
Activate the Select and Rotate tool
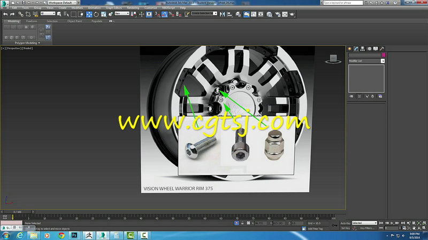(96, 14)
